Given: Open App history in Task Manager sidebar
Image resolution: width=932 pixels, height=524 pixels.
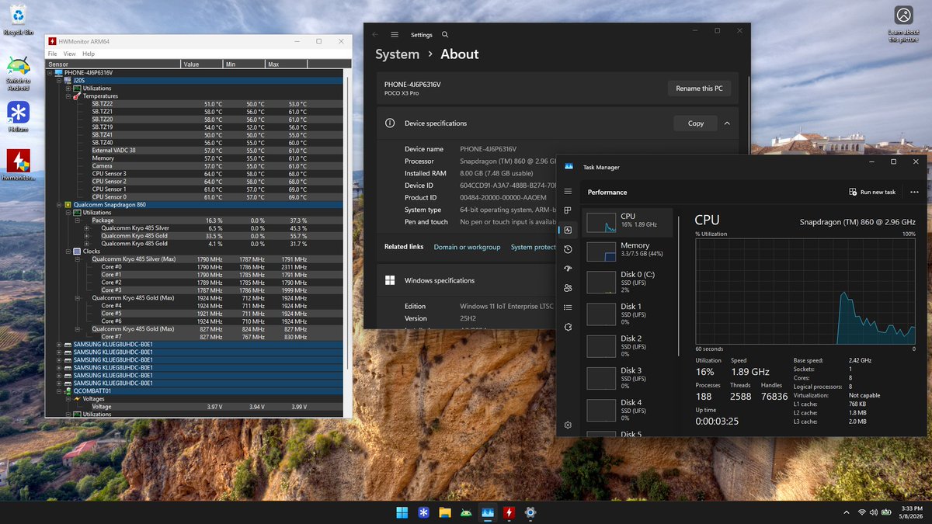Looking at the screenshot, I should (568, 249).
